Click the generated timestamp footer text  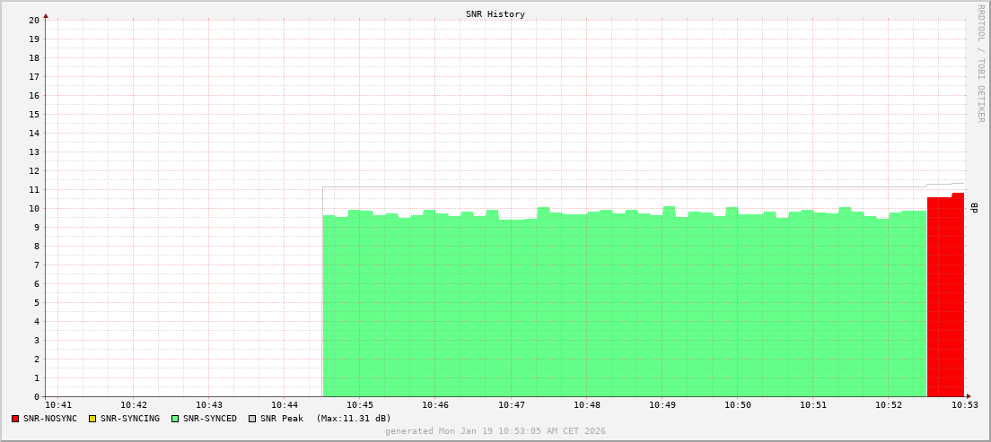click(495, 431)
